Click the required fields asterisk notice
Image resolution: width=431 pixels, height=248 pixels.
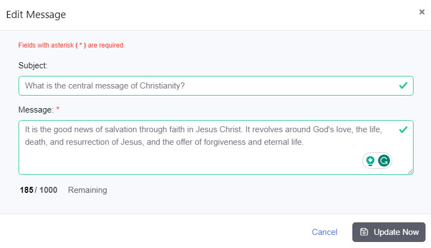[72, 45]
